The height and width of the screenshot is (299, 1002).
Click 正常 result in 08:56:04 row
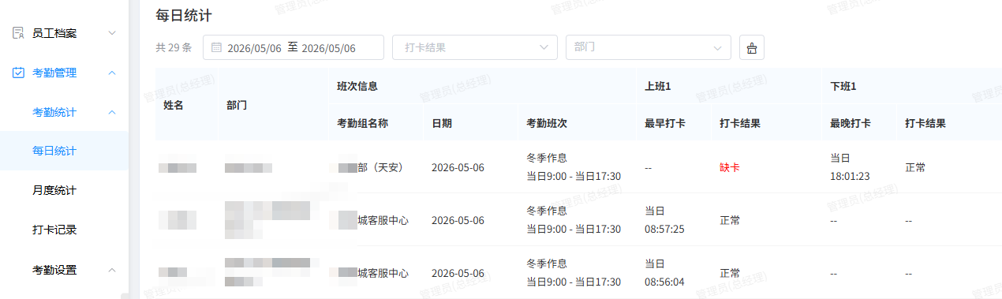[x=730, y=273]
